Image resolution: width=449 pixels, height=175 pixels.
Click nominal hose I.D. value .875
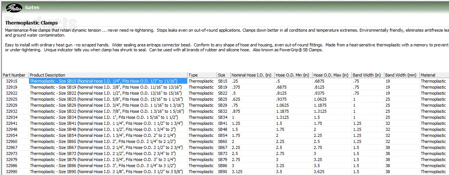tap(236, 111)
